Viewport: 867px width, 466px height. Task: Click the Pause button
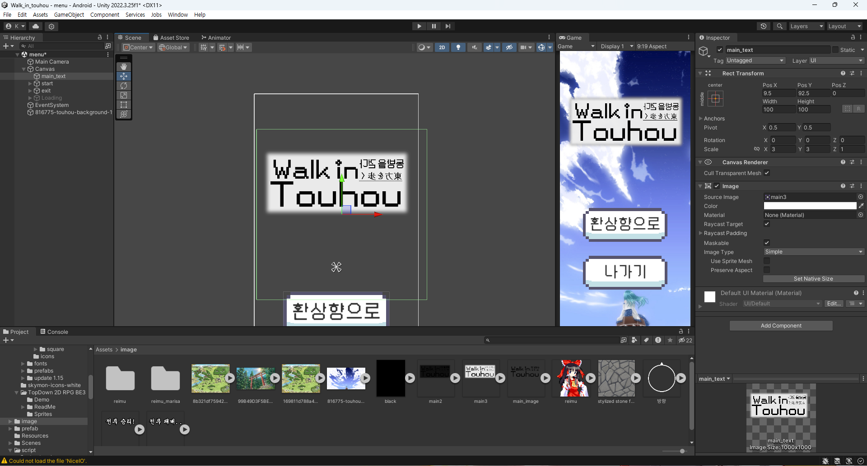click(433, 26)
